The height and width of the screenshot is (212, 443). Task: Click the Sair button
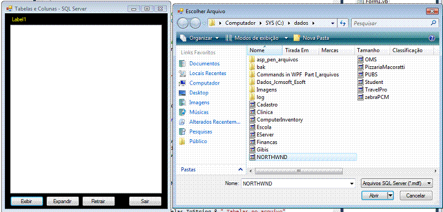pyautogui.click(x=145, y=202)
